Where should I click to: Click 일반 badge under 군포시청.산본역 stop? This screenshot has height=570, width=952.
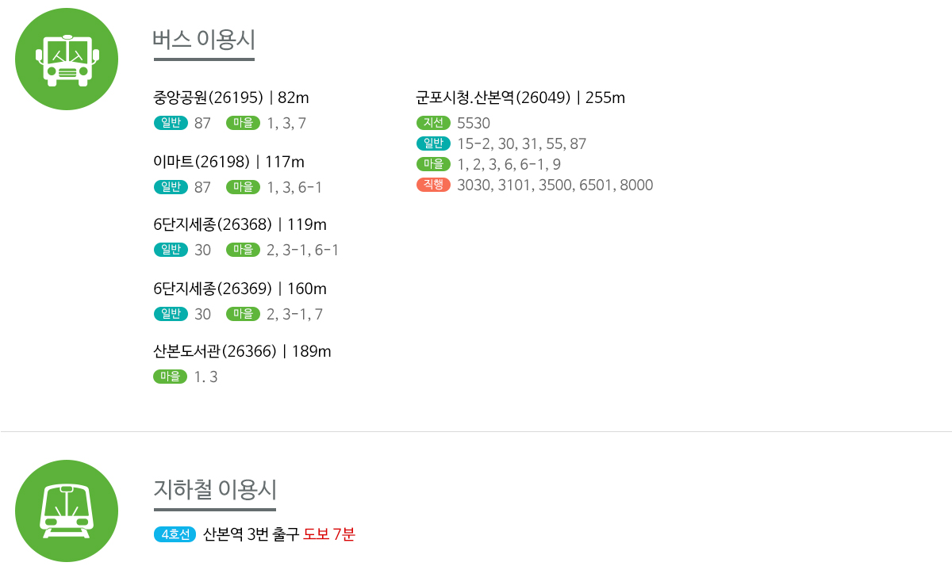pyautogui.click(x=433, y=143)
